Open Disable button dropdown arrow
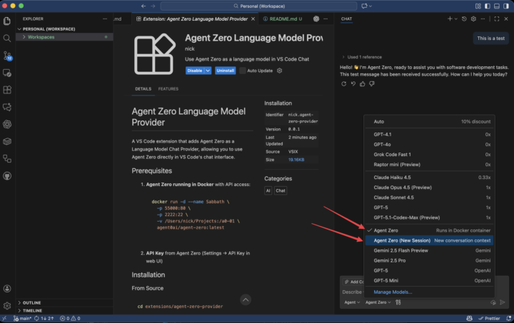Image resolution: width=514 pixels, height=323 pixels. tap(208, 71)
